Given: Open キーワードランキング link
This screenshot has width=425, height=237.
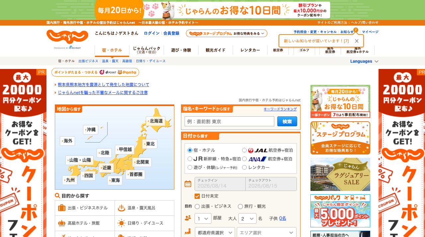Looking at the screenshot, I should pos(280,109).
